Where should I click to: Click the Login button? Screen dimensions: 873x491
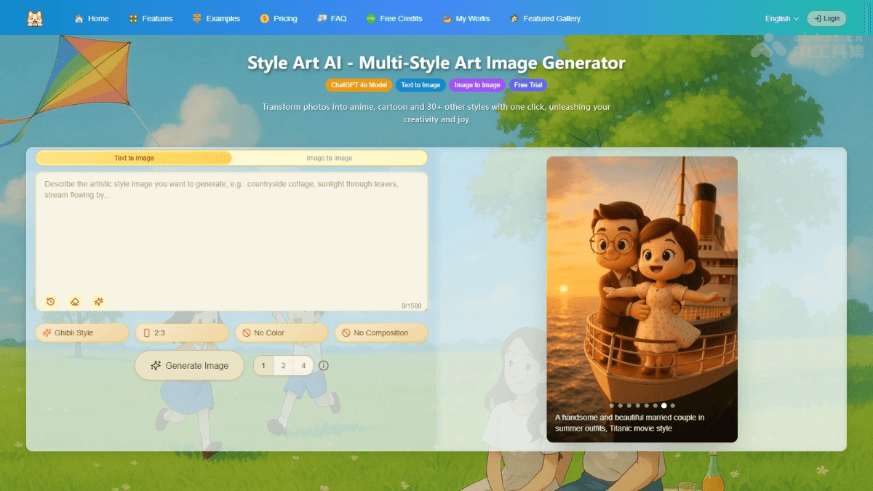[826, 18]
